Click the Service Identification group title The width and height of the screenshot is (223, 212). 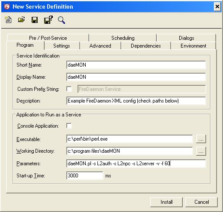pyautogui.click(x=38, y=56)
